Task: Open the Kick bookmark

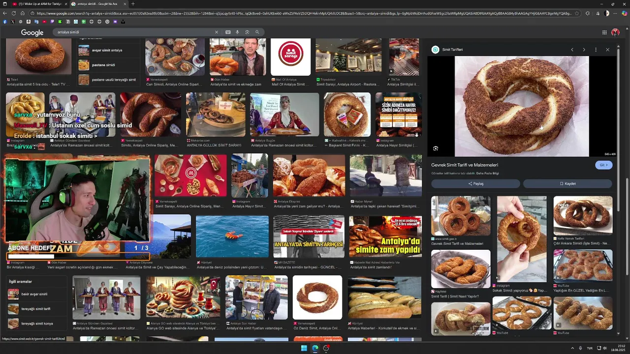Action: point(60,22)
